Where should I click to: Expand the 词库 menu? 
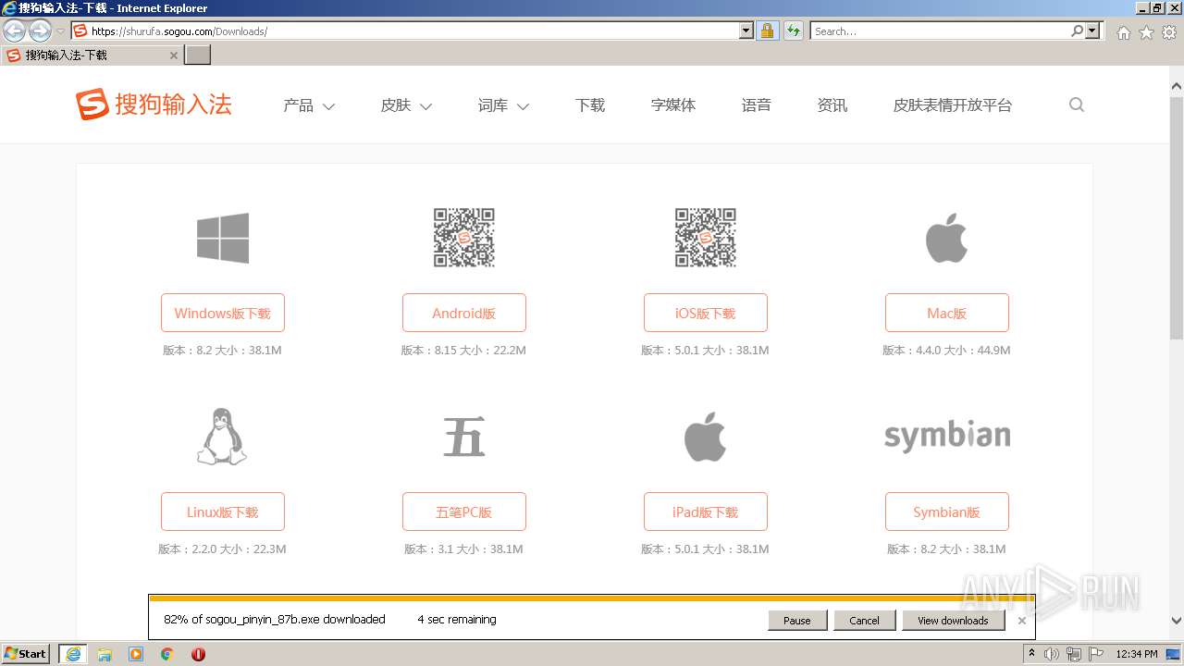point(503,105)
